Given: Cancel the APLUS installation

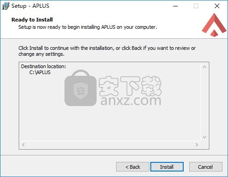Looking at the screenshot, I should [206, 167].
